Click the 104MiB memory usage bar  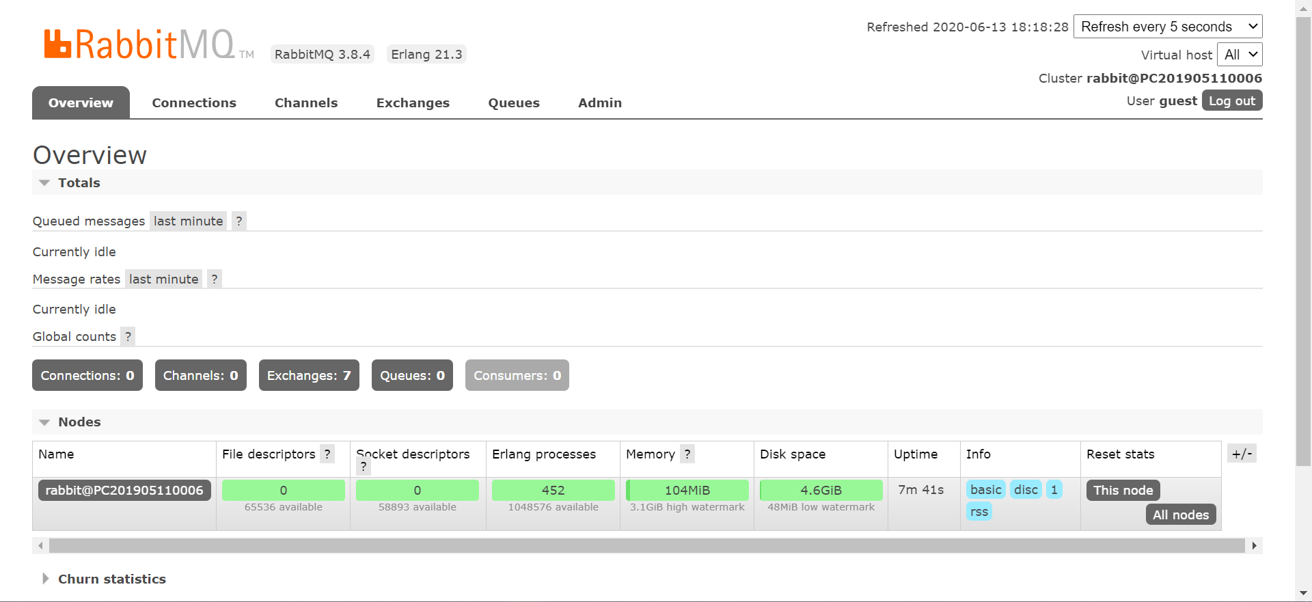687,490
